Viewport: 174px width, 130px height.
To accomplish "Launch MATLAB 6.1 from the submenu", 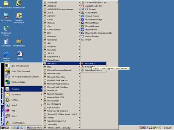I will pos(93,63).
